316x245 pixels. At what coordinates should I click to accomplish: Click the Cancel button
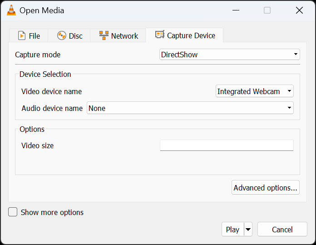282,229
